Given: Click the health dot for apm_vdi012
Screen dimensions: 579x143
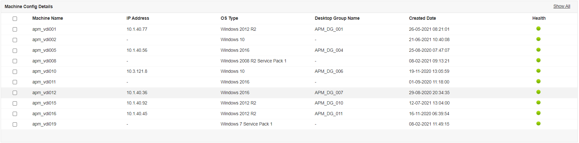Looking at the screenshot, I should coord(538,92).
